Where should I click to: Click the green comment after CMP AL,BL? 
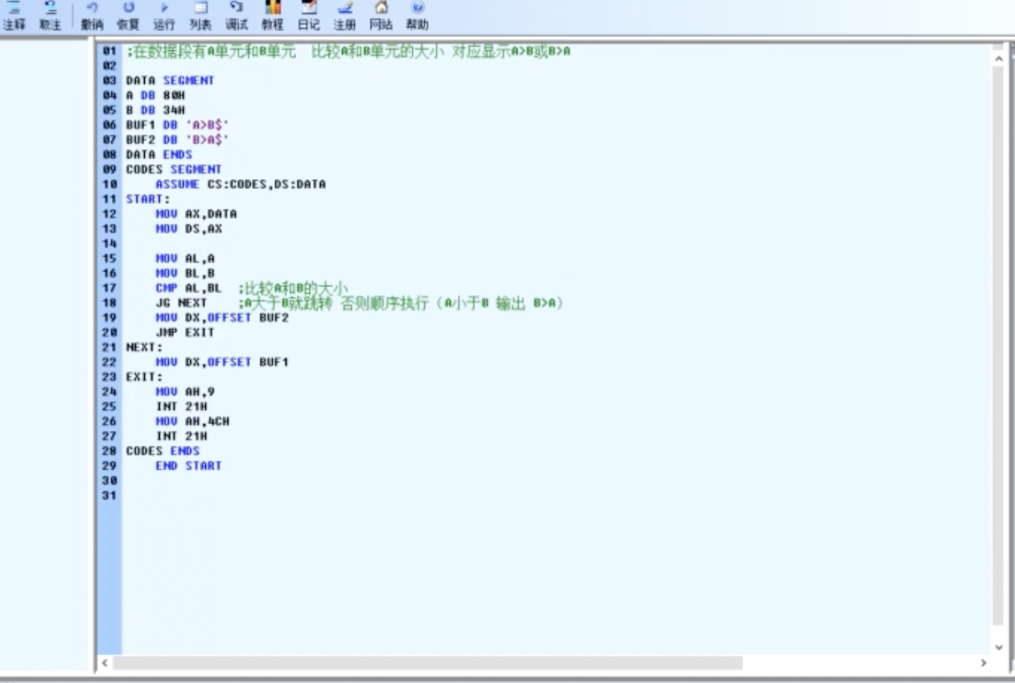293,288
